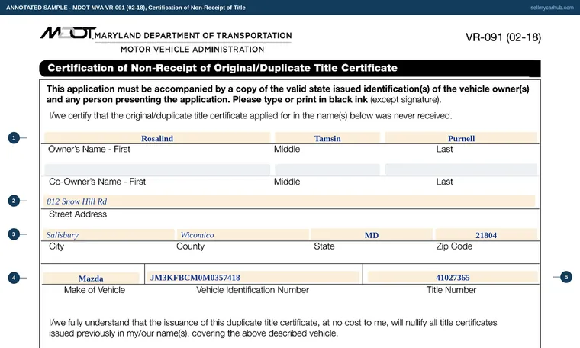
Task: Click the Title Number field with 41027365
Action: coord(453,277)
